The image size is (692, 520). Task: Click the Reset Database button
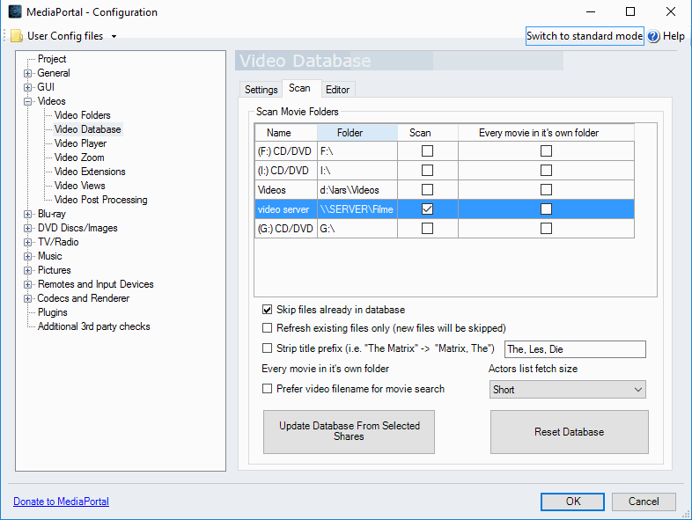point(570,432)
